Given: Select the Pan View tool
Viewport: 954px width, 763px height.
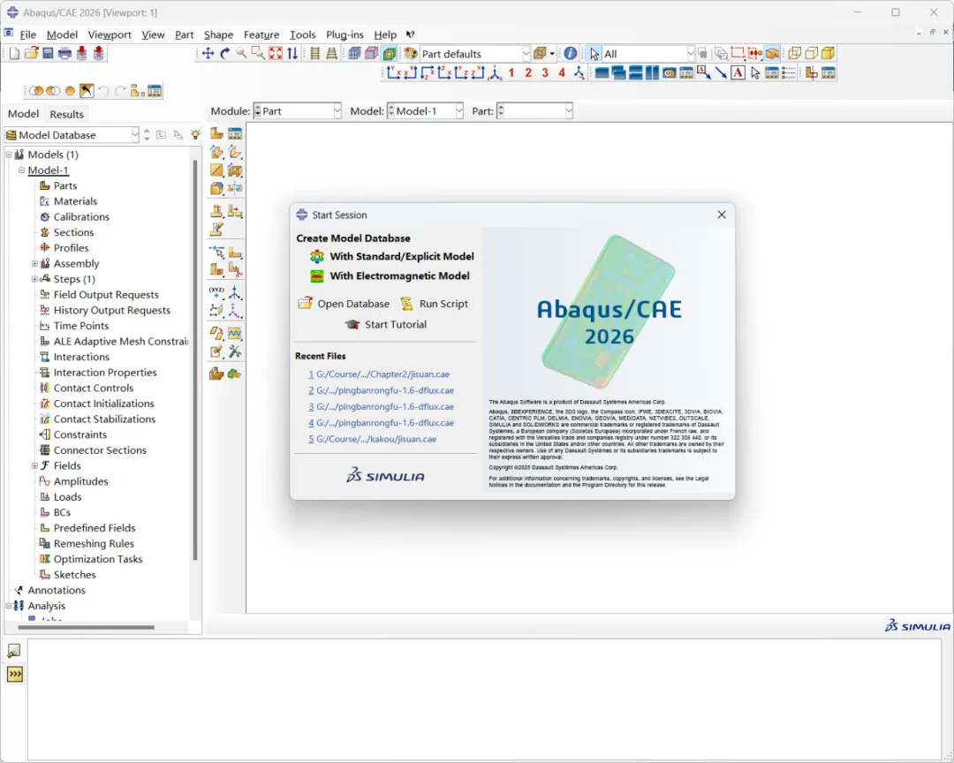Looking at the screenshot, I should 208,54.
